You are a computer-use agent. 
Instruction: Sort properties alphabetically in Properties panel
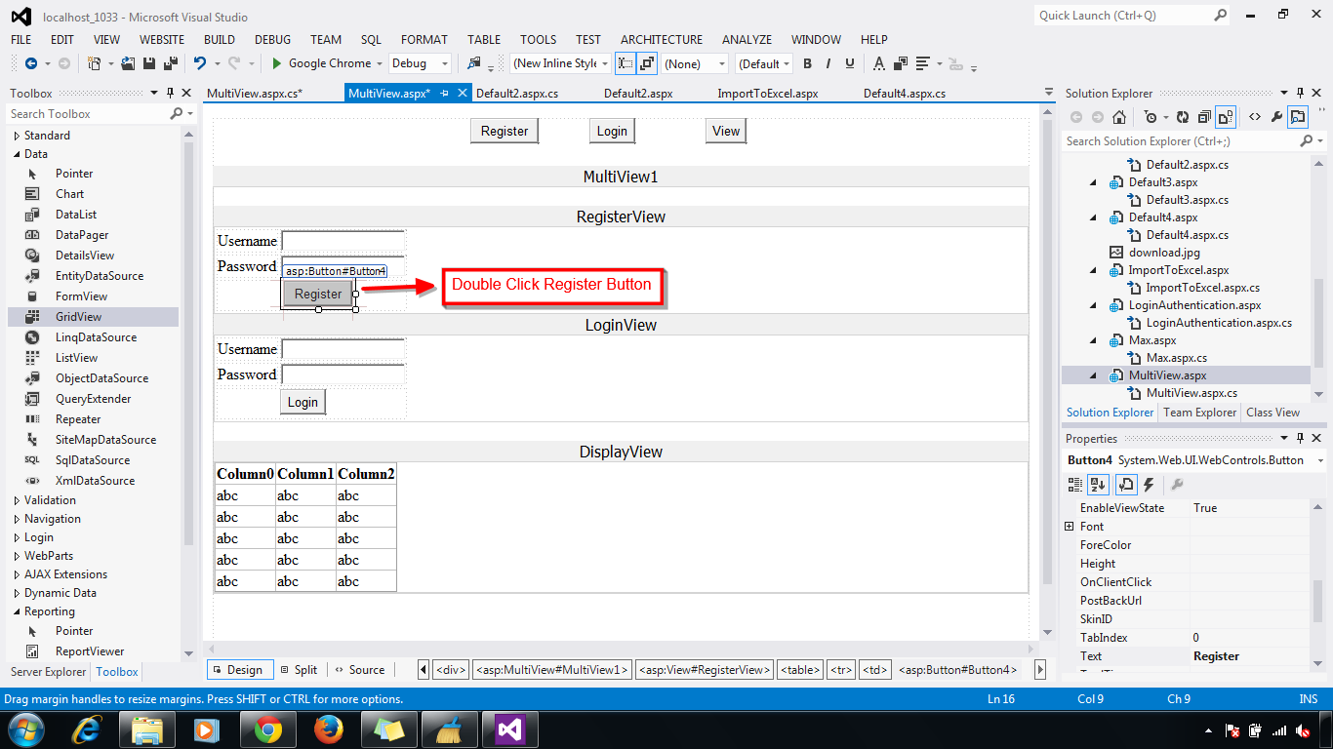click(x=1098, y=484)
